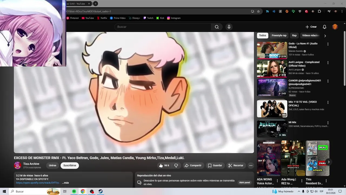Start voice search with the microphone icon

(x=229, y=27)
